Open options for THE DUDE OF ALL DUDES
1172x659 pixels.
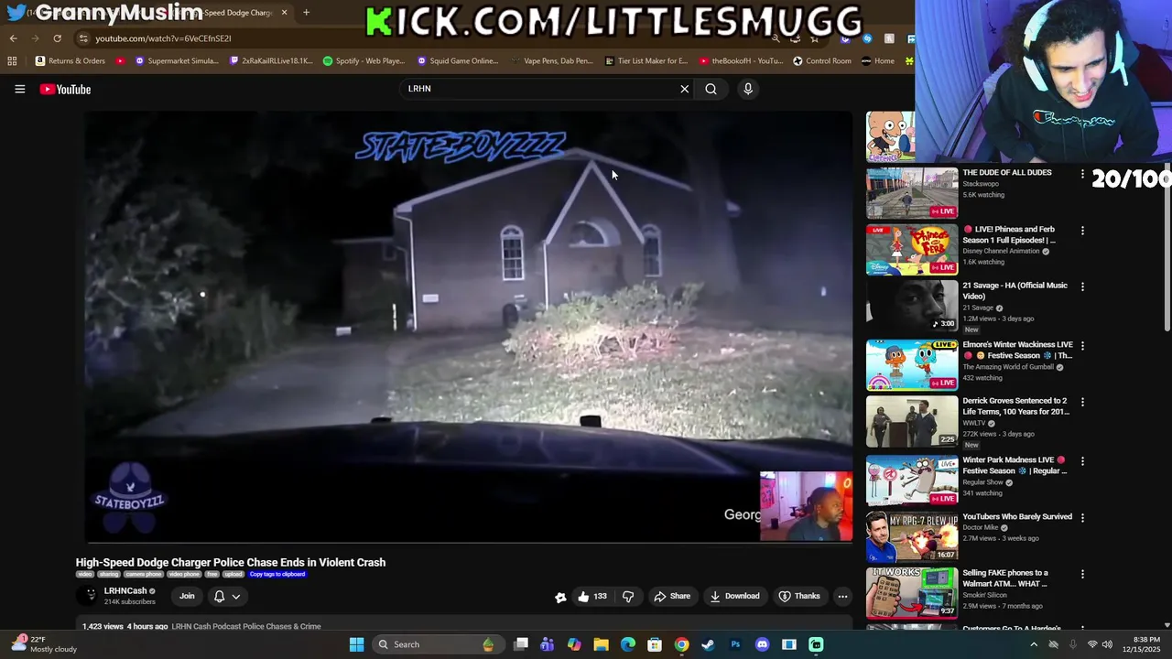(1082, 174)
